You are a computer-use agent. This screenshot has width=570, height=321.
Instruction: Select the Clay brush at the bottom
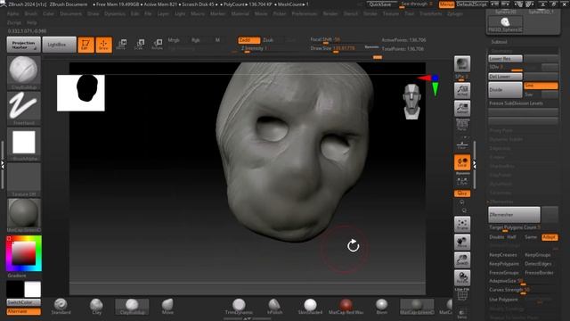pyautogui.click(x=96, y=307)
